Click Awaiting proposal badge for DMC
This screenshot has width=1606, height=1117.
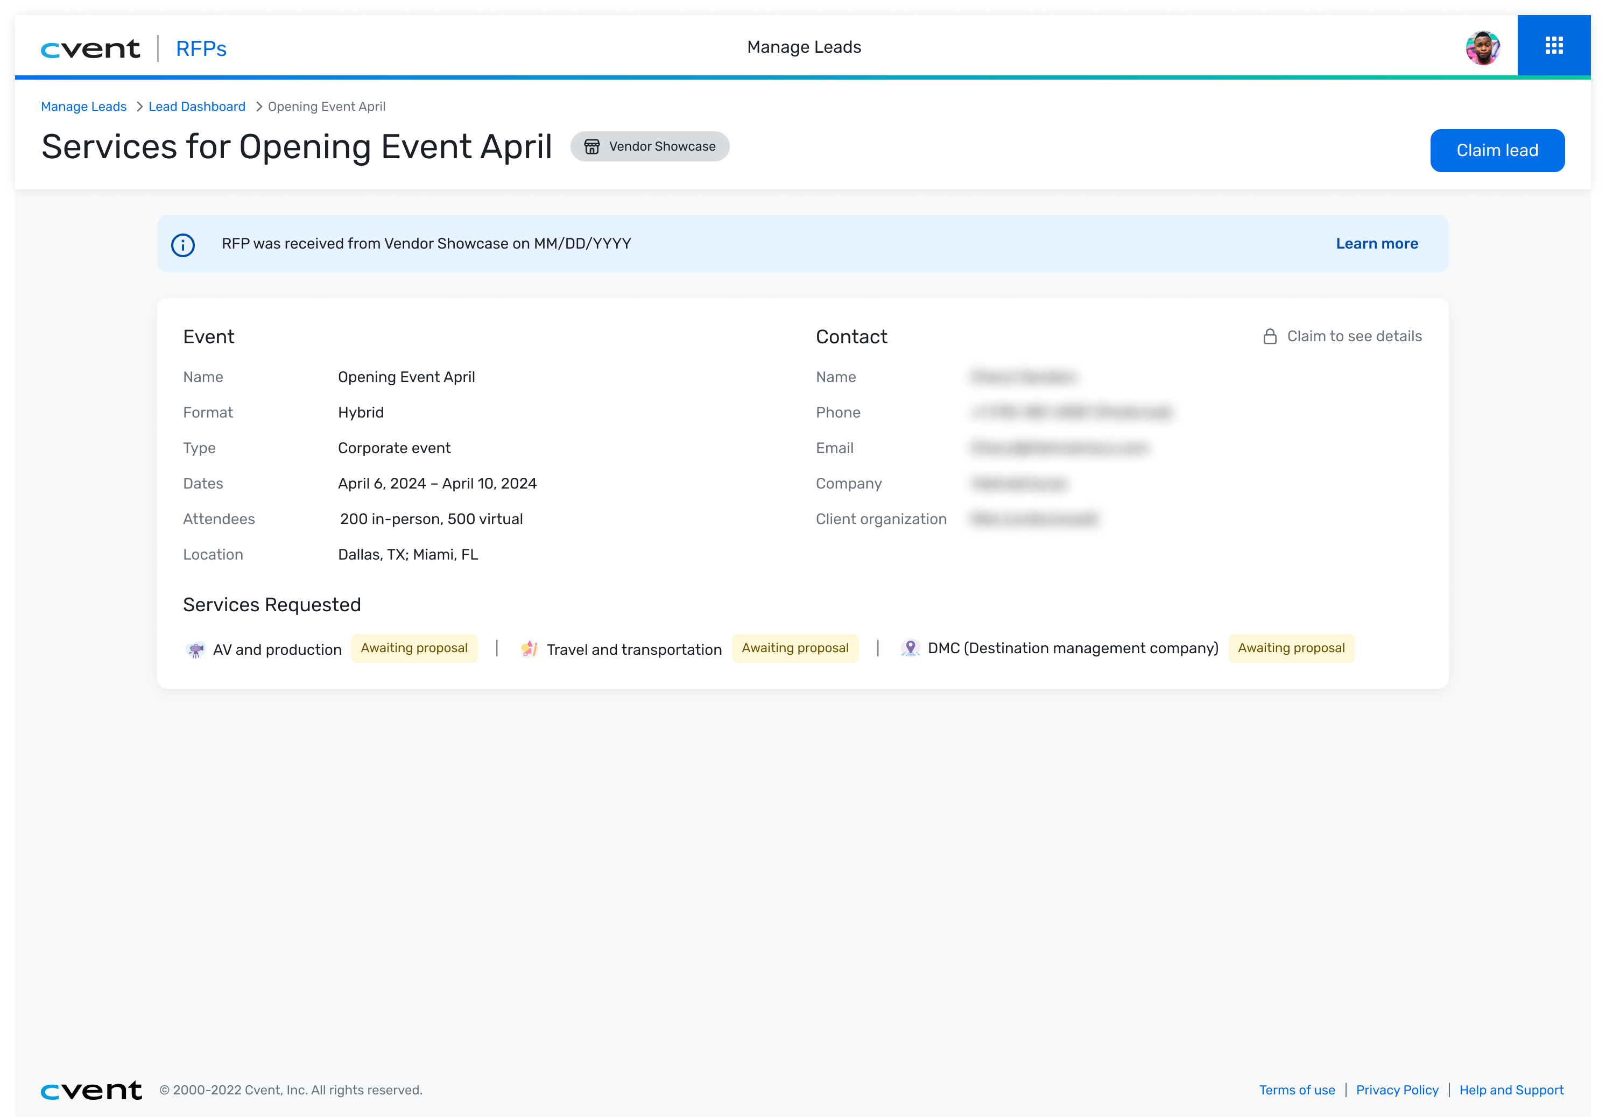tap(1291, 648)
